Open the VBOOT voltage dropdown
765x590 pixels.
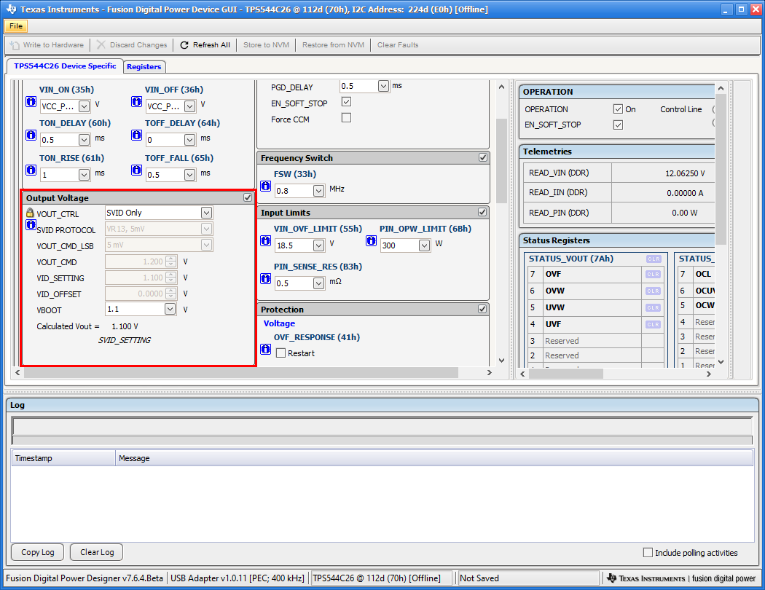(x=170, y=309)
